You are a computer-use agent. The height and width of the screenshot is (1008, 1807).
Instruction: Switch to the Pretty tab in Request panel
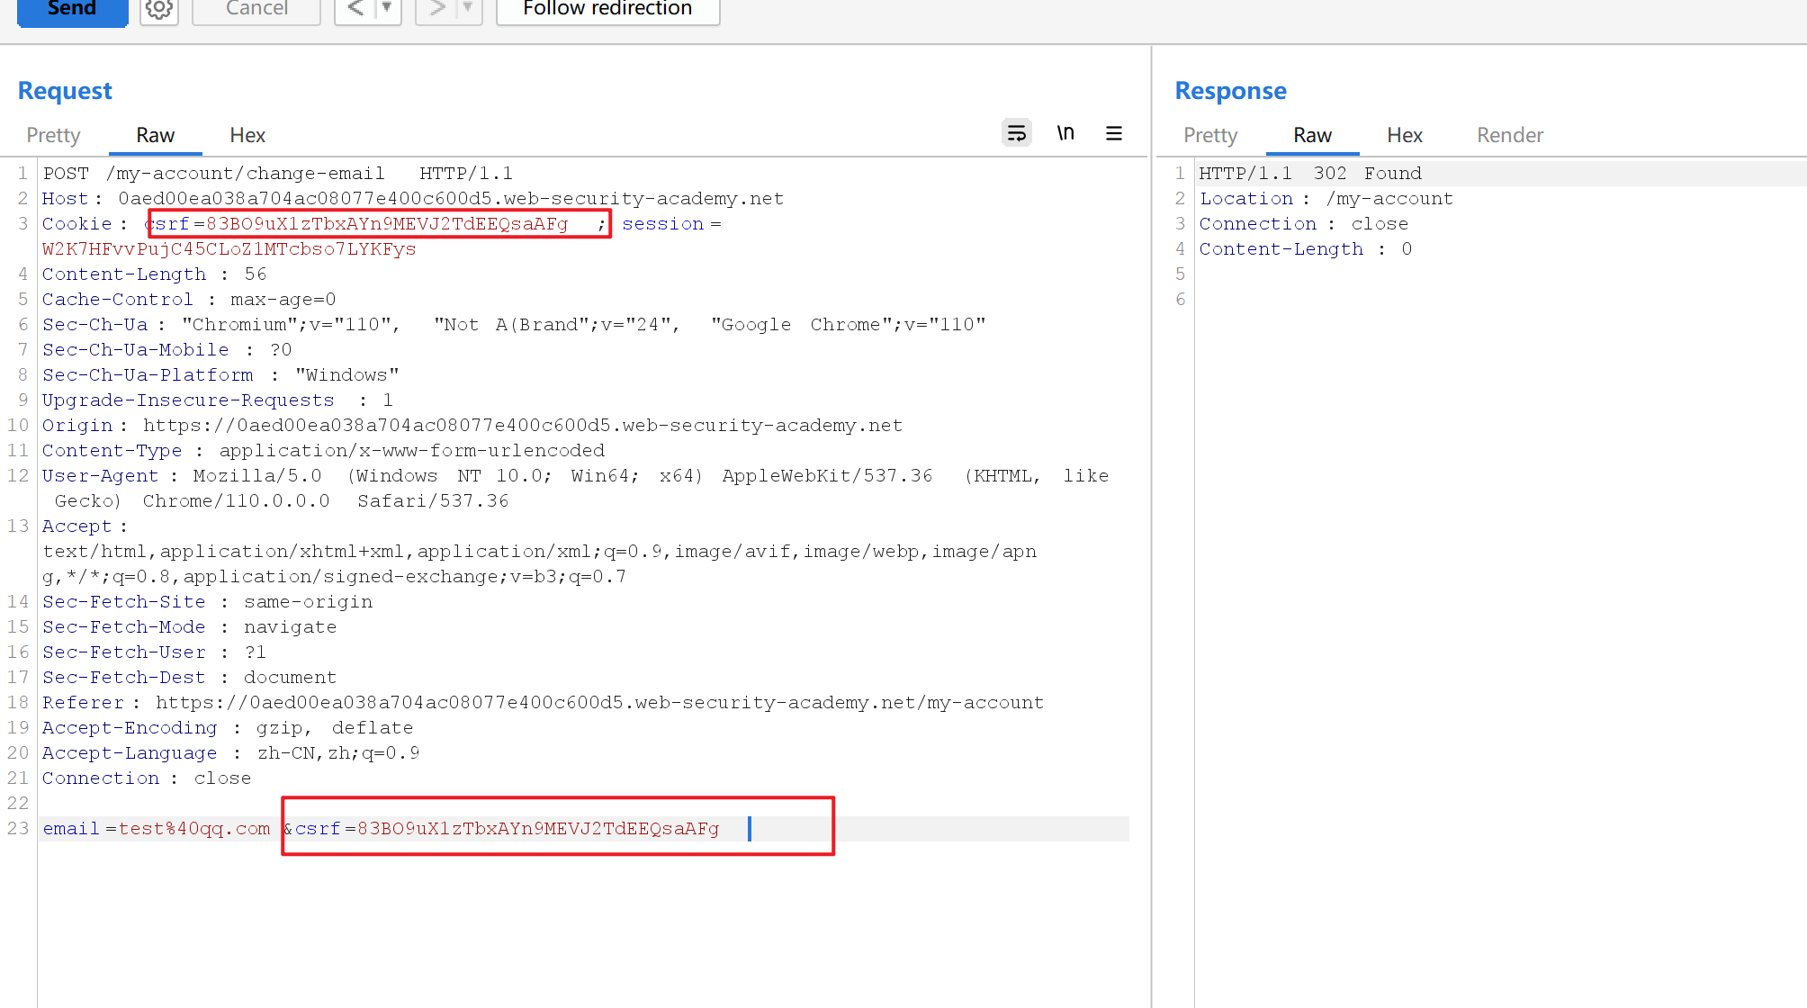[52, 135]
